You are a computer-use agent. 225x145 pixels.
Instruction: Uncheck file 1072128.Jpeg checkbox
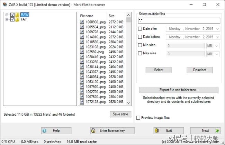[82, 101]
